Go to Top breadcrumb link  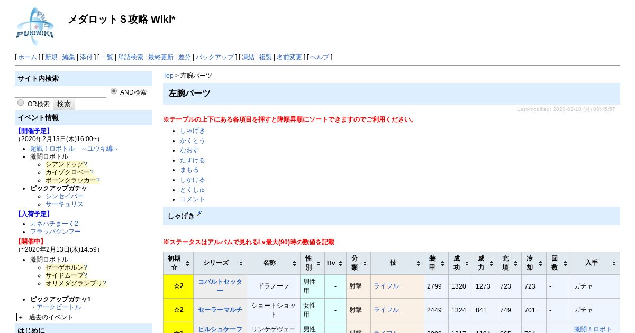168,76
